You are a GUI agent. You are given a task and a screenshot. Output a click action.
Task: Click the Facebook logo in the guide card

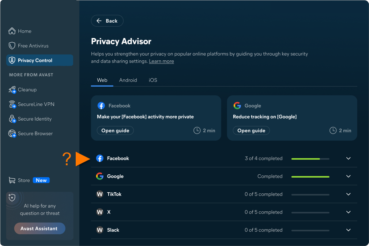pos(101,106)
